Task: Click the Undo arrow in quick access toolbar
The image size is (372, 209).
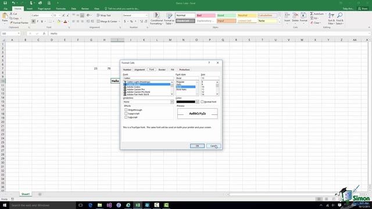Action: tap(13, 3)
